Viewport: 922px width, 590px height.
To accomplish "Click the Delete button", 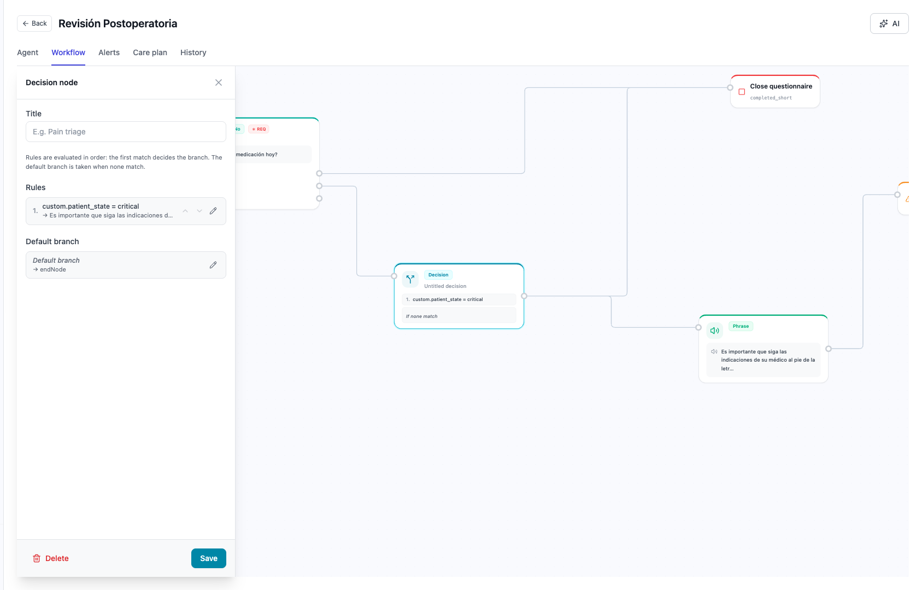I will pyautogui.click(x=51, y=558).
